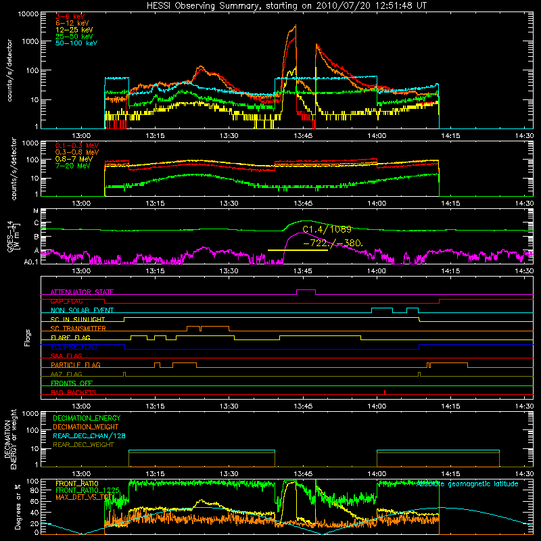Select the GAP_FLAG label

tap(66, 301)
